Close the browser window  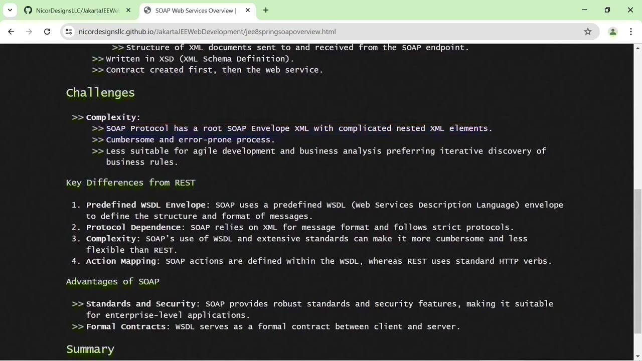630,10
